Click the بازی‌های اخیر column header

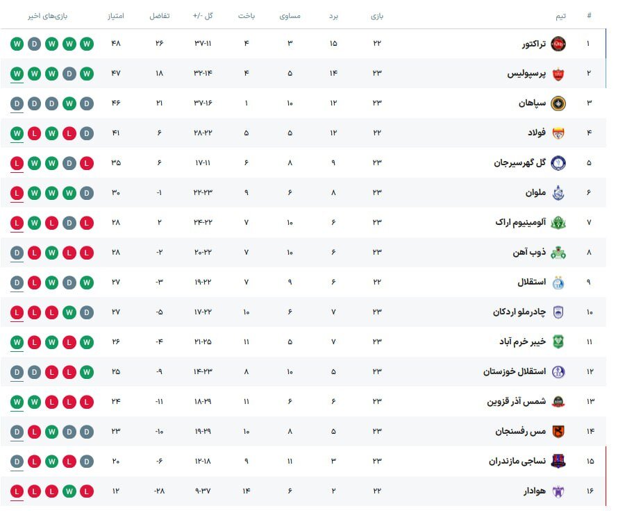click(x=52, y=15)
